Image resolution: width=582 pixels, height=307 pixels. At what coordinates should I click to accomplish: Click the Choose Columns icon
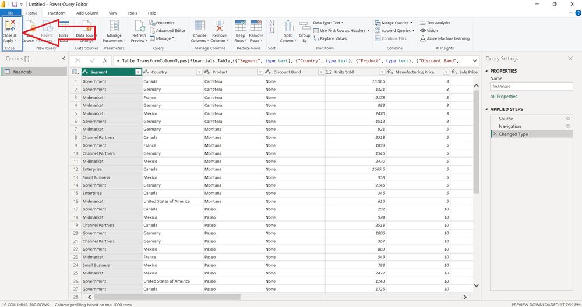pyautogui.click(x=200, y=26)
